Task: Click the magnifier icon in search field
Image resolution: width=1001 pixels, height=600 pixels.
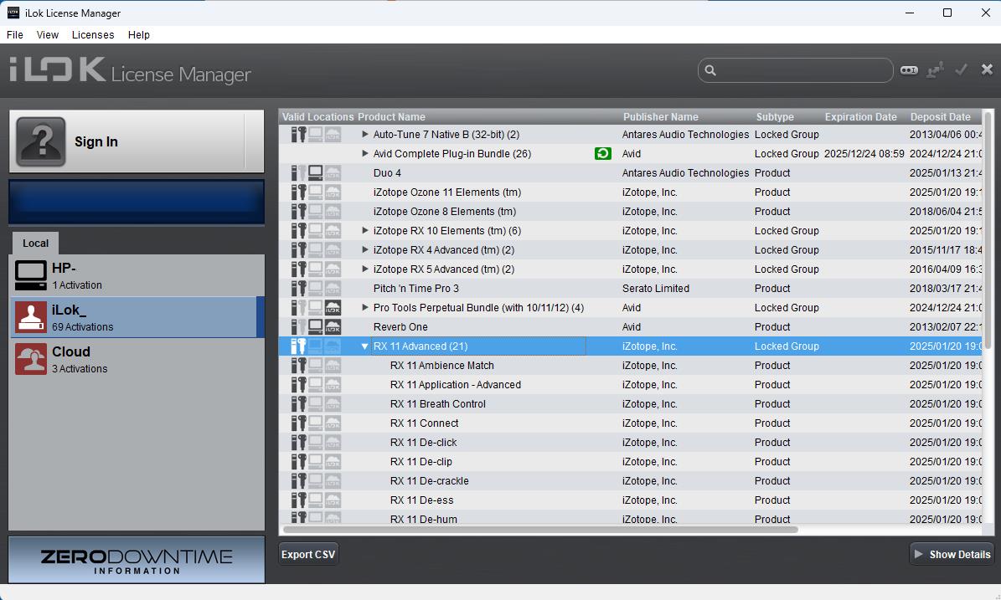Action: pyautogui.click(x=710, y=70)
